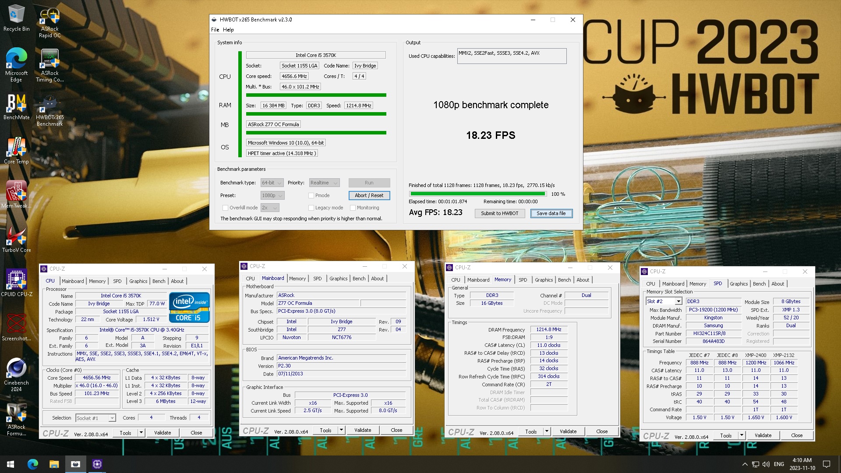
Task: Open Edge from the taskbar
Action: click(33, 464)
